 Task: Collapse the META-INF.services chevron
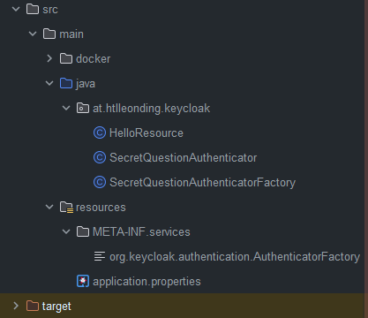66,231
